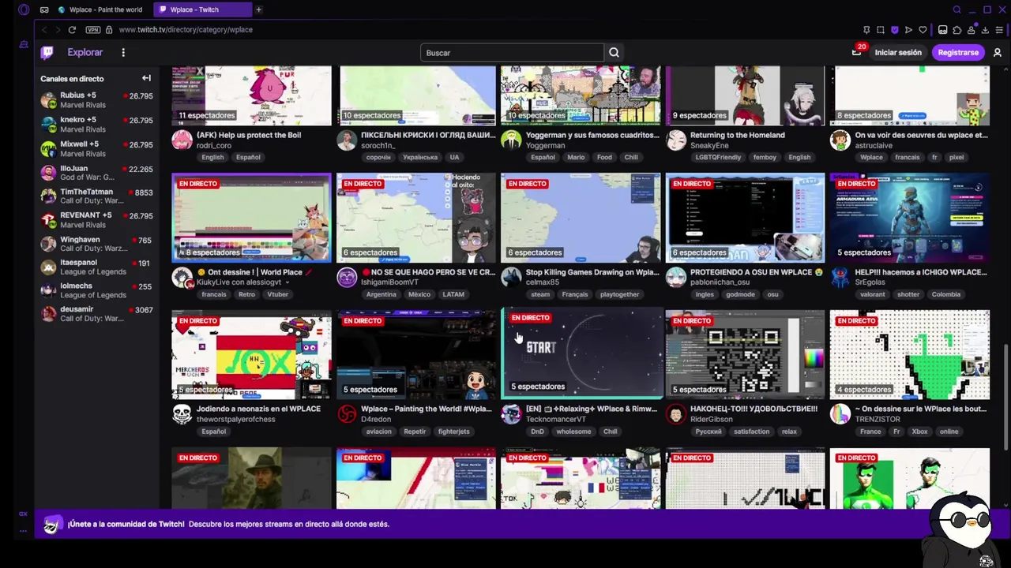Click the send/player arrow icon in toolbar
The image size is (1011, 568).
(x=908, y=30)
